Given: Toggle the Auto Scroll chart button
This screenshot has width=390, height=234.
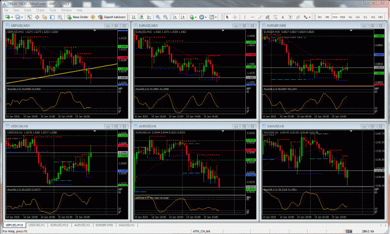Looking at the screenshot, I should (x=175, y=17).
